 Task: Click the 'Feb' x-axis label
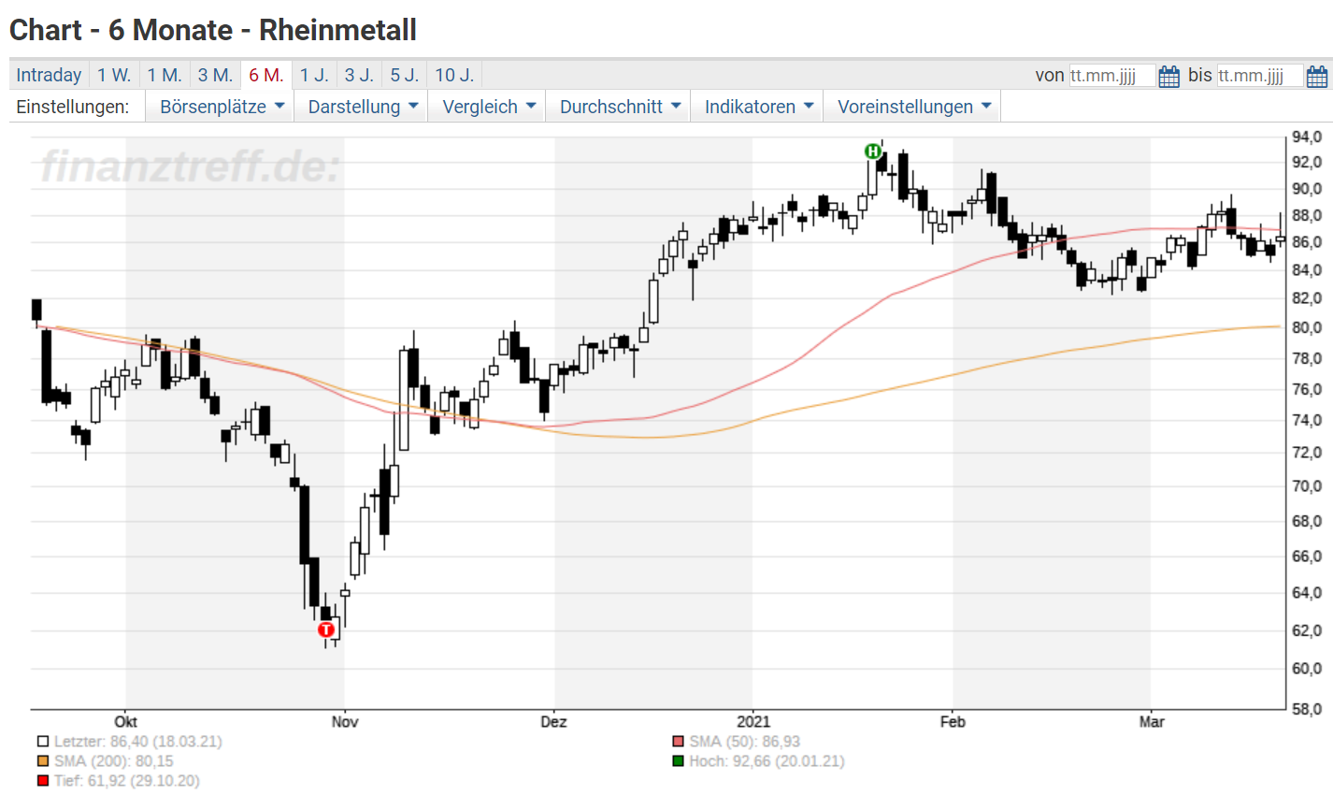tap(953, 721)
